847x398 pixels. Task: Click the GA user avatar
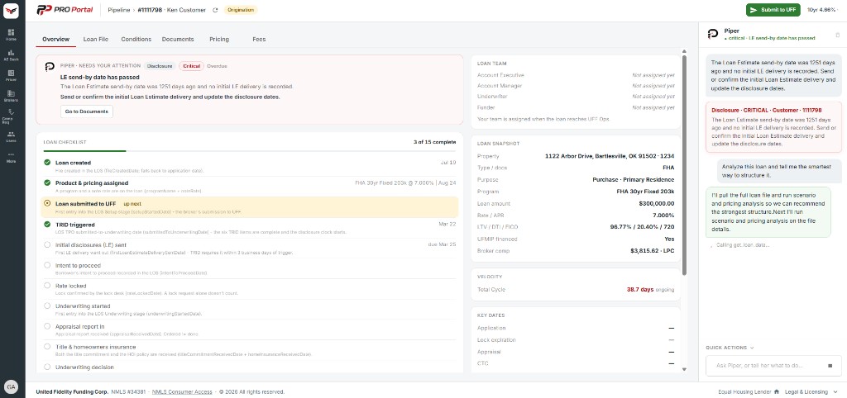coord(11,386)
